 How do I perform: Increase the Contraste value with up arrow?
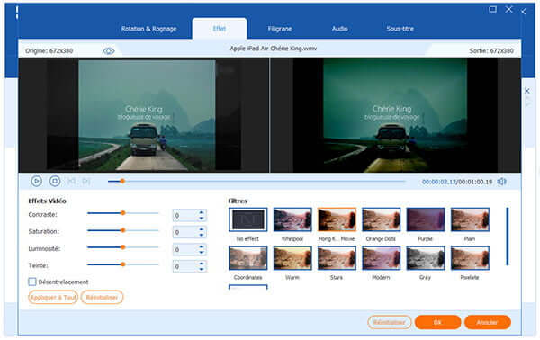pos(202,212)
